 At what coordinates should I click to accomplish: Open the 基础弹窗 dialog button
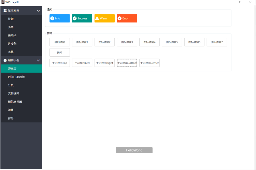(x=60, y=42)
